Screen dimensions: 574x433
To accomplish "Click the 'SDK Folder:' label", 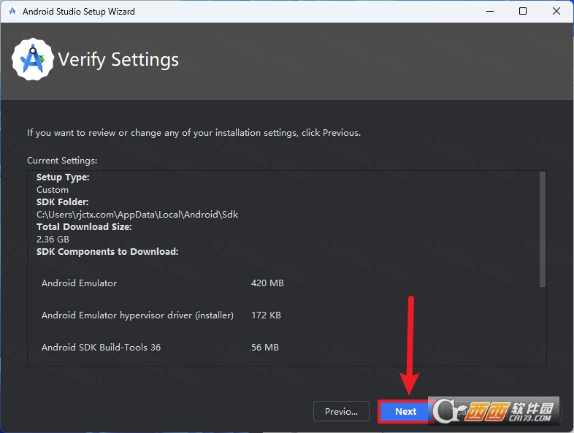I will coord(62,202).
